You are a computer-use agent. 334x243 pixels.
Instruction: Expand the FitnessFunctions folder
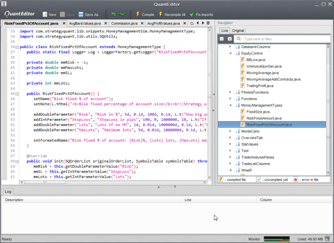point(230,92)
